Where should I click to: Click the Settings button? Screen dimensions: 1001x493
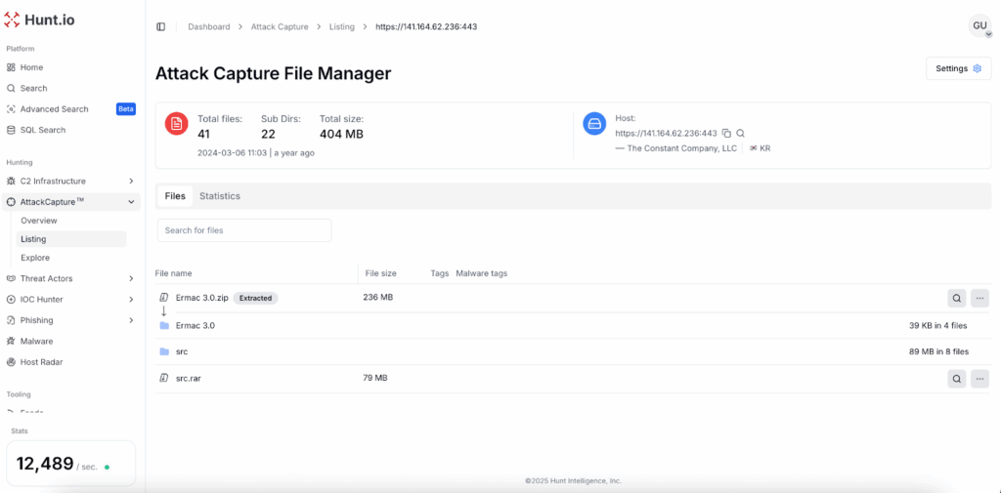point(958,69)
